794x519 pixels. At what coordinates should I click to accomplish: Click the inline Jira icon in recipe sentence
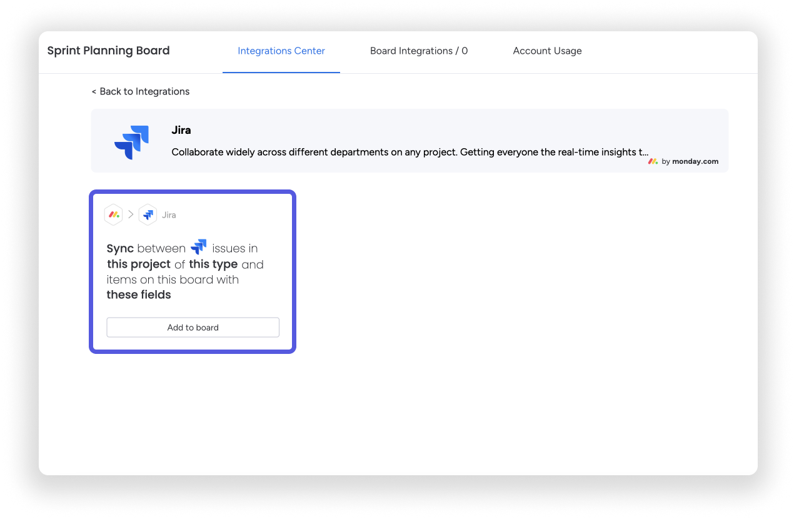point(199,248)
